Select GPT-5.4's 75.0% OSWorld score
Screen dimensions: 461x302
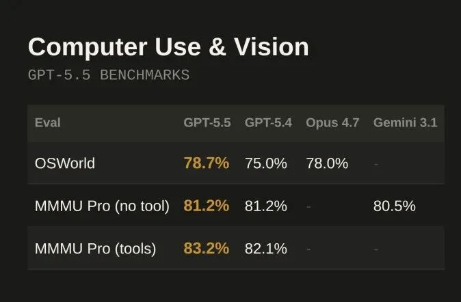(x=265, y=163)
